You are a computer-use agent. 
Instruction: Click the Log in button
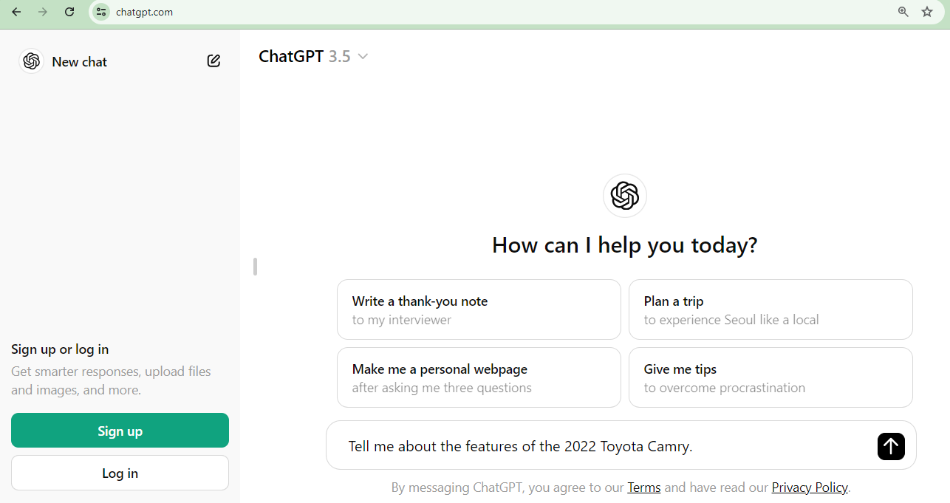(x=120, y=472)
